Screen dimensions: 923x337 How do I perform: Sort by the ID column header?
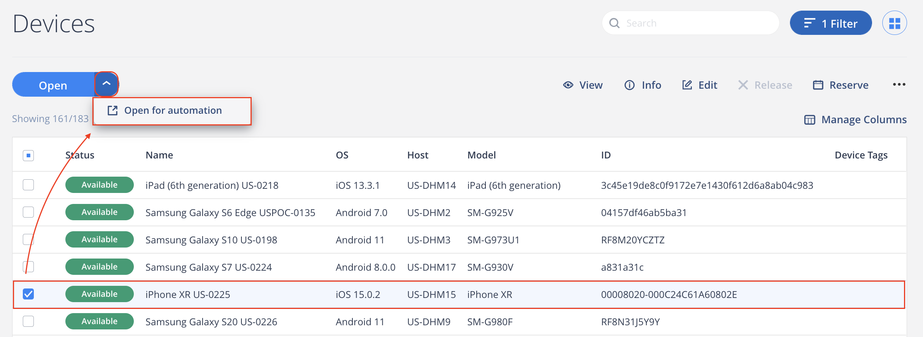click(606, 155)
